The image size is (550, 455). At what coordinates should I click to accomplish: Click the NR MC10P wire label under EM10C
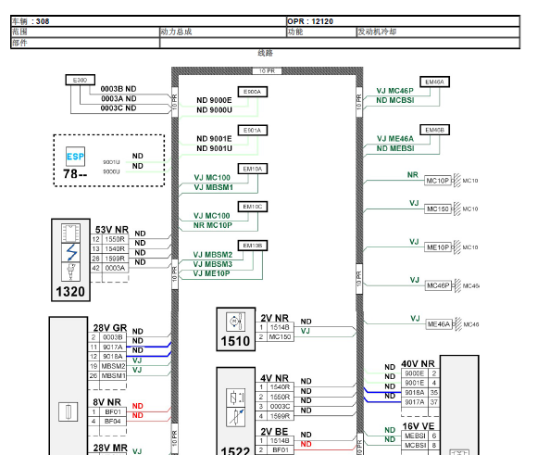(213, 225)
